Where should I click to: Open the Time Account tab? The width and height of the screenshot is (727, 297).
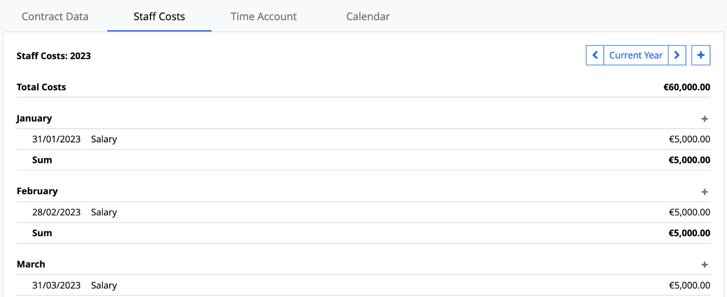coord(264,16)
